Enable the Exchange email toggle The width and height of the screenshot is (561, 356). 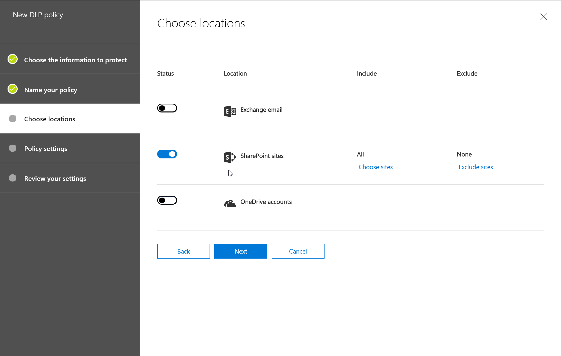[x=167, y=108]
